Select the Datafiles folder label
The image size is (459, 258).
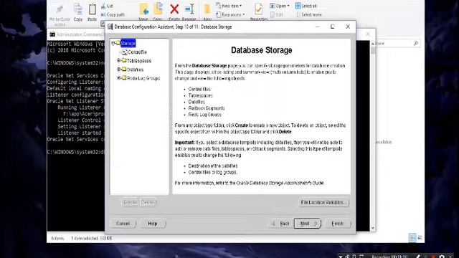[x=136, y=70]
